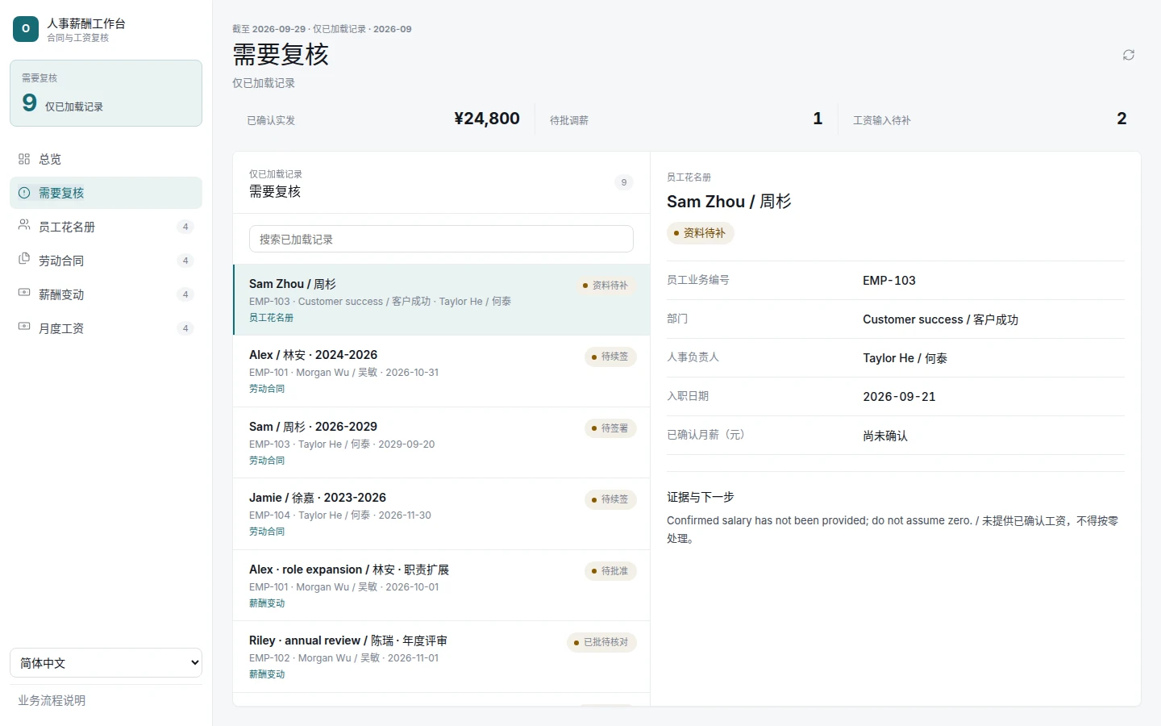Open the 业务流程说明 link
This screenshot has height=726, width=1161.
52,700
